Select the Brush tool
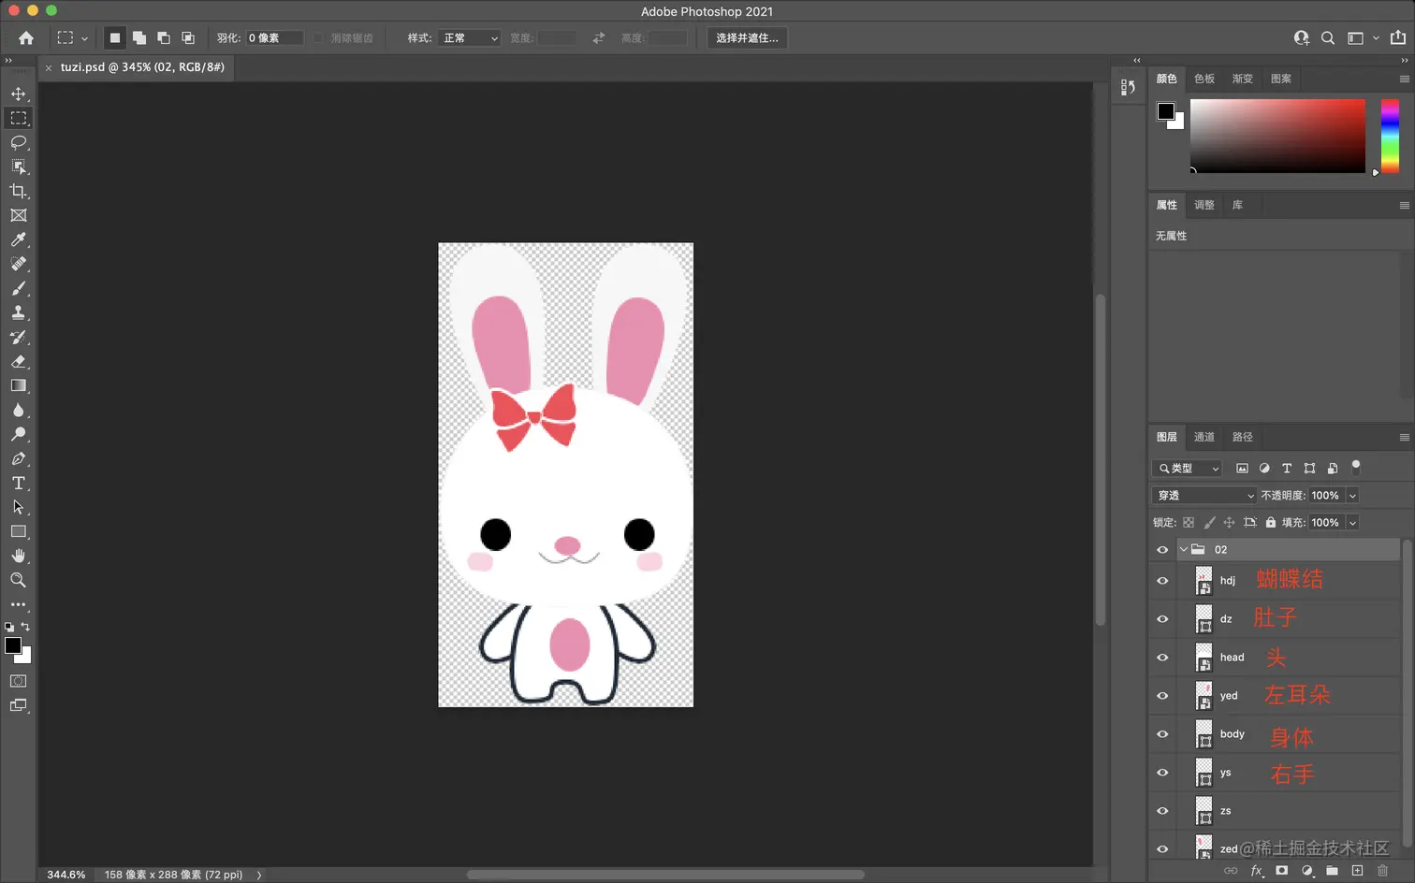The height and width of the screenshot is (883, 1415). pos(19,288)
